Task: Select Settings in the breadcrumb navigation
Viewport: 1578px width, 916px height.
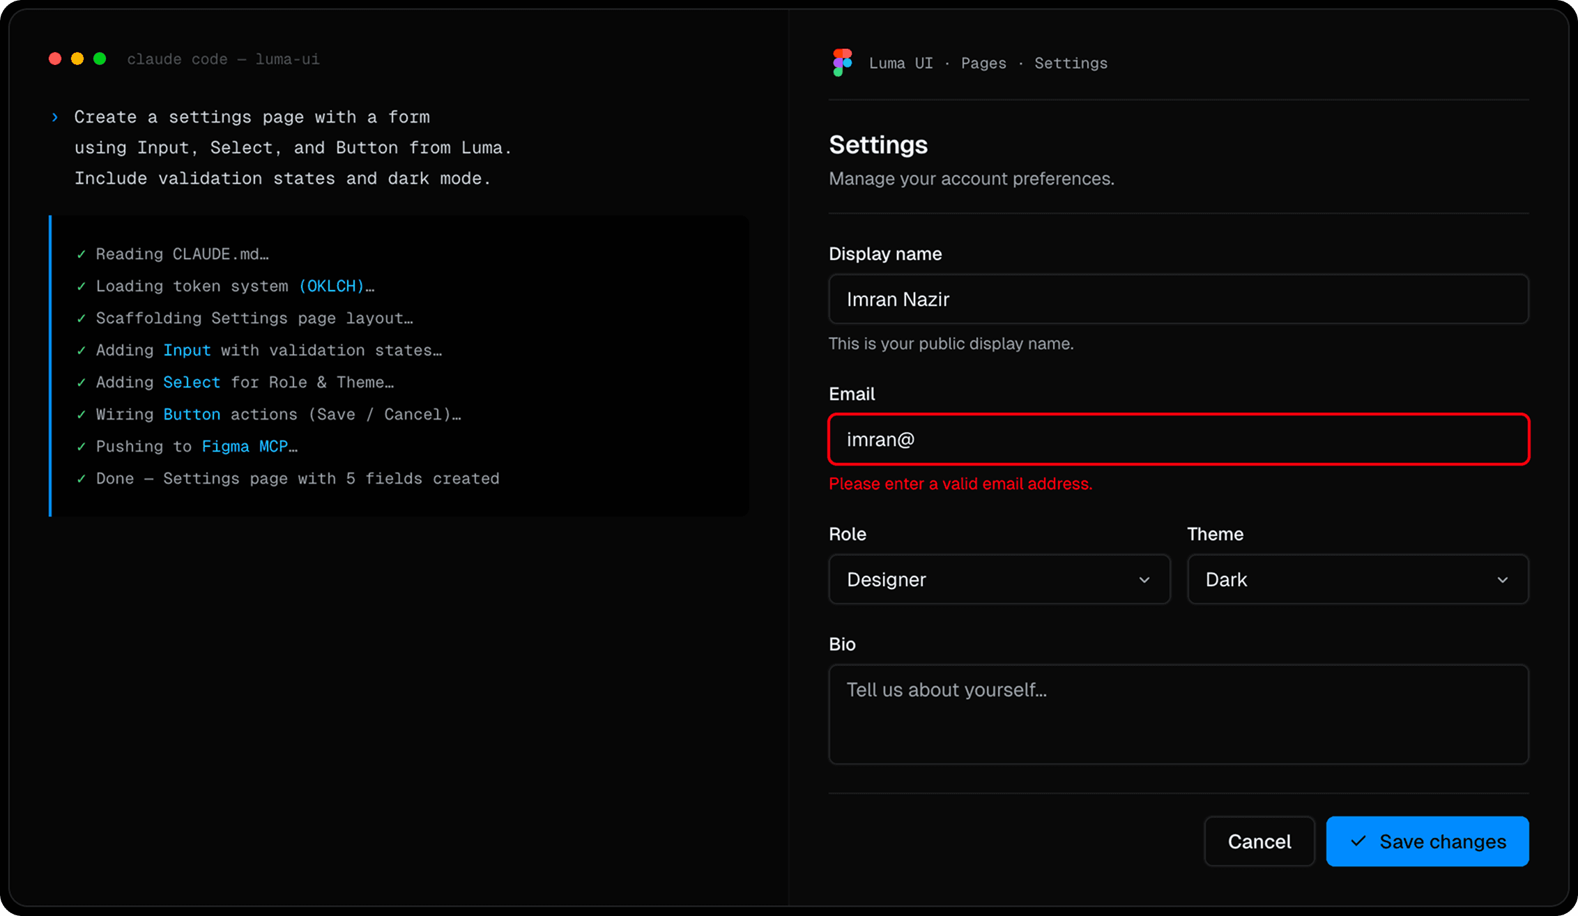Action: coord(1071,63)
